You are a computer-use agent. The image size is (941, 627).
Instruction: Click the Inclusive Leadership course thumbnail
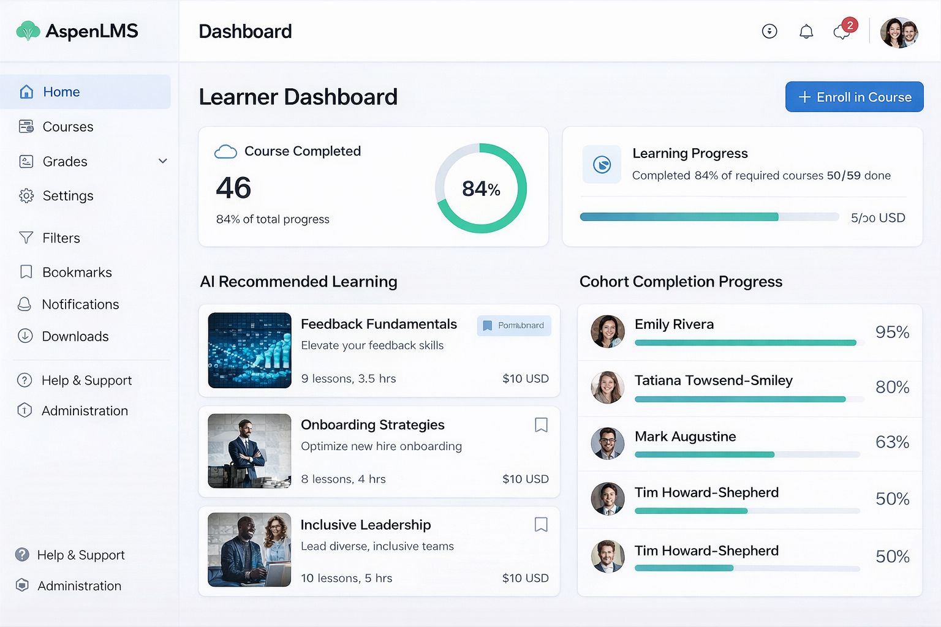tap(249, 550)
